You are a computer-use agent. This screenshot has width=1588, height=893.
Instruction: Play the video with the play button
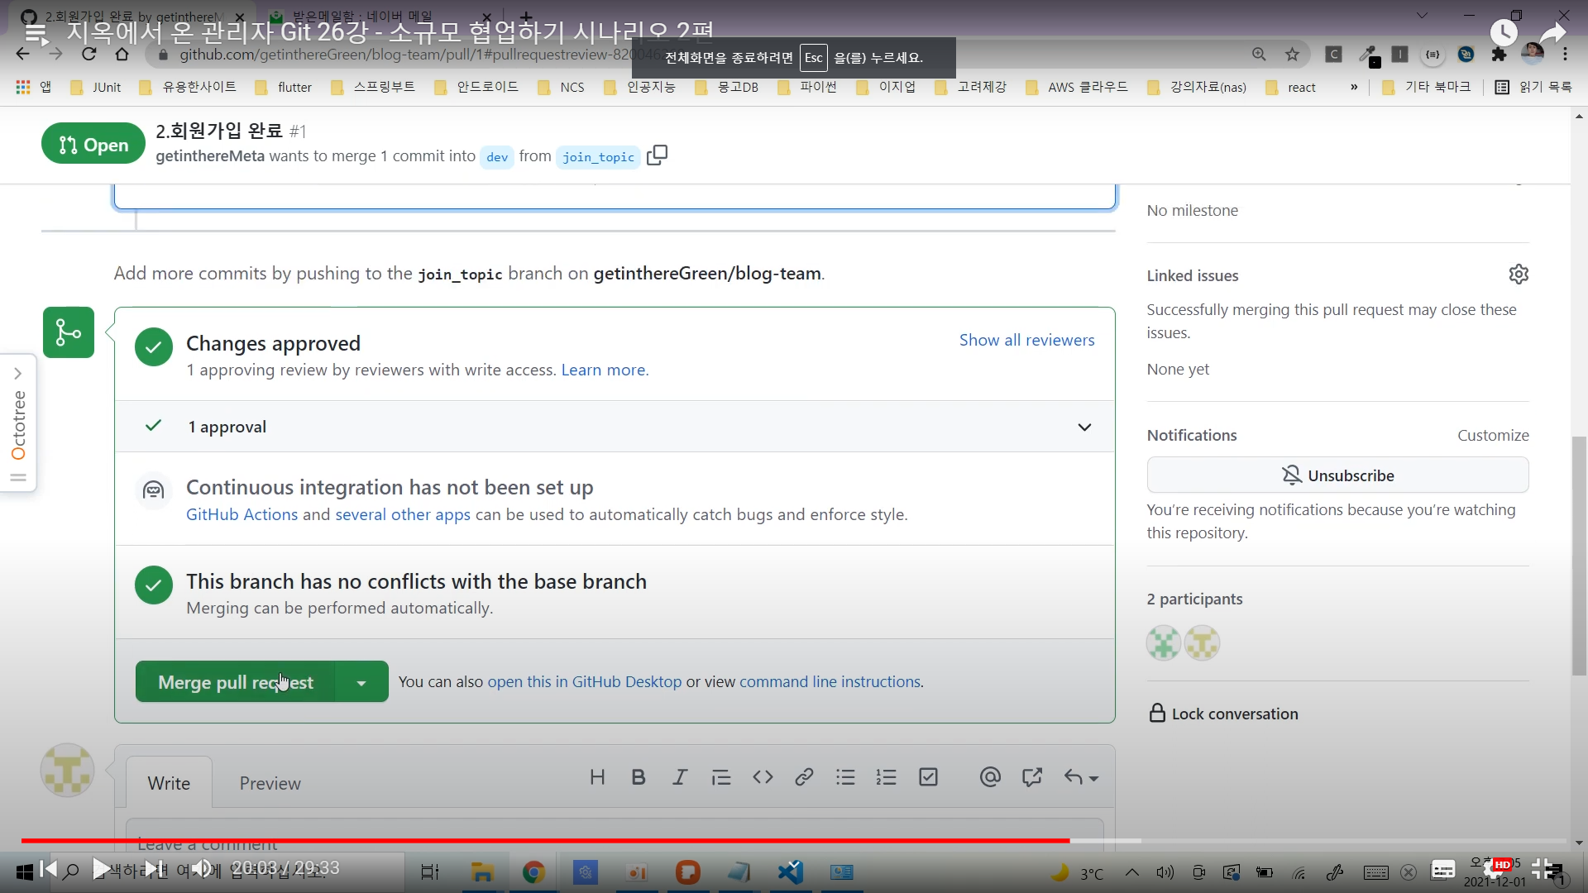(101, 868)
